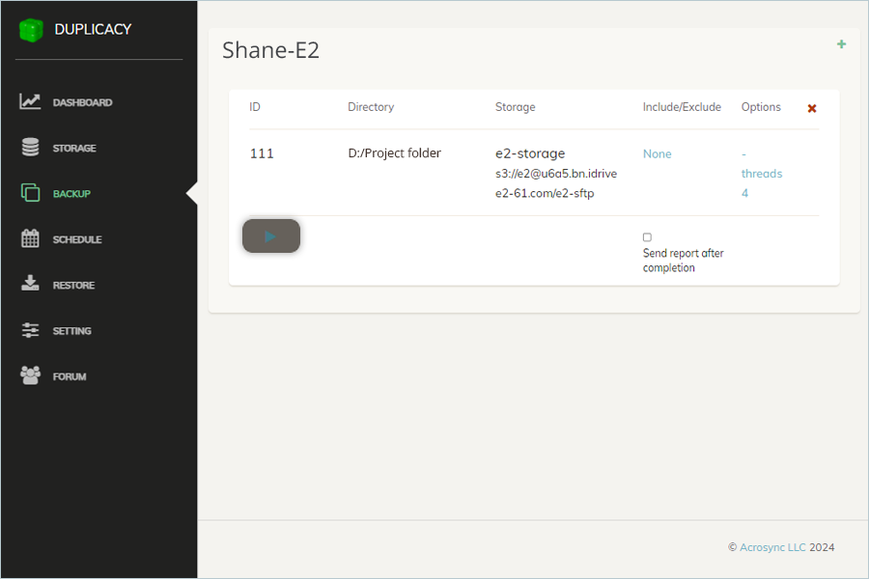Visit the Forum menu item
Image resolution: width=869 pixels, height=579 pixels.
[x=70, y=376]
